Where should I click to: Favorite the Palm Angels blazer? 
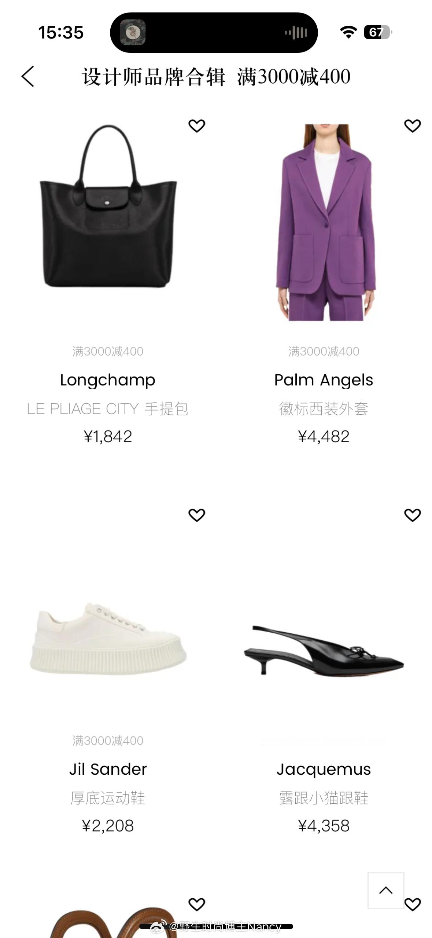(x=413, y=126)
